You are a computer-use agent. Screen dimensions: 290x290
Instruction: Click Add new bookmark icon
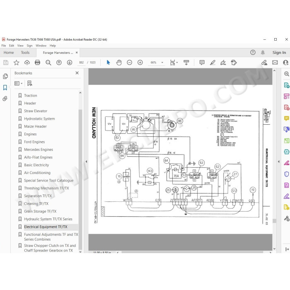[29, 83]
